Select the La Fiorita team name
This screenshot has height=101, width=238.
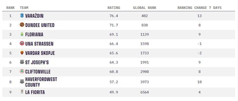[x=35, y=92]
